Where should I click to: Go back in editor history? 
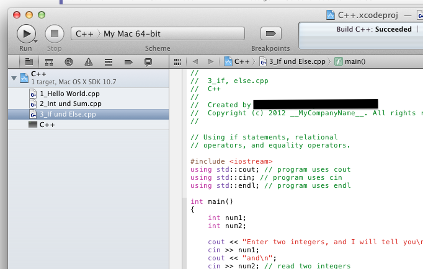click(195, 62)
